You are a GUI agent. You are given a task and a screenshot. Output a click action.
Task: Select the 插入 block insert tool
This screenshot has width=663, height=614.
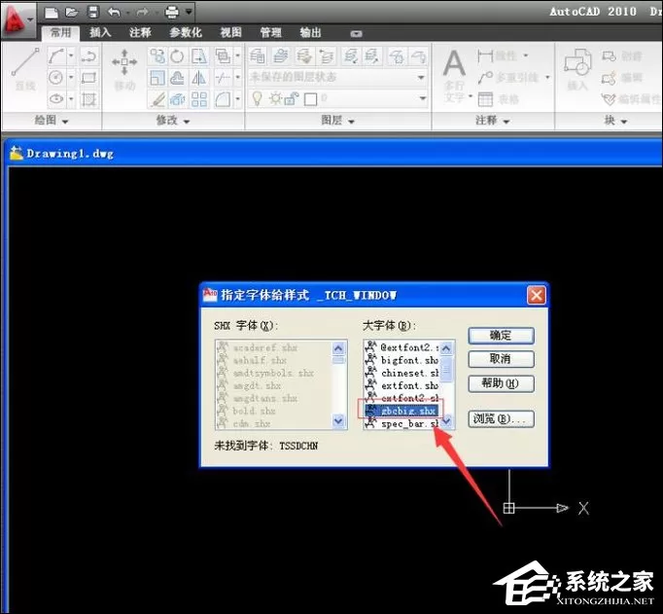click(577, 69)
